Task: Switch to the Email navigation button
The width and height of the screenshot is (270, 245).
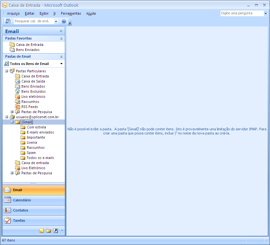Action: click(34, 190)
